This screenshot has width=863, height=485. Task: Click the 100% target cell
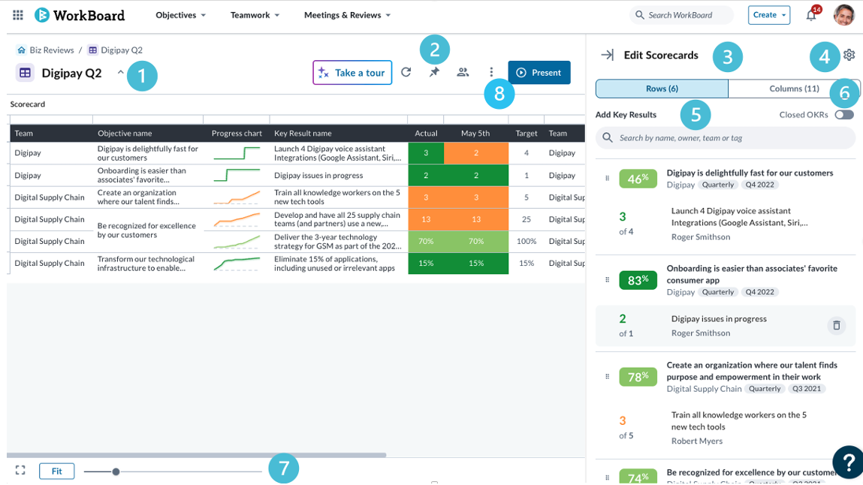point(527,241)
